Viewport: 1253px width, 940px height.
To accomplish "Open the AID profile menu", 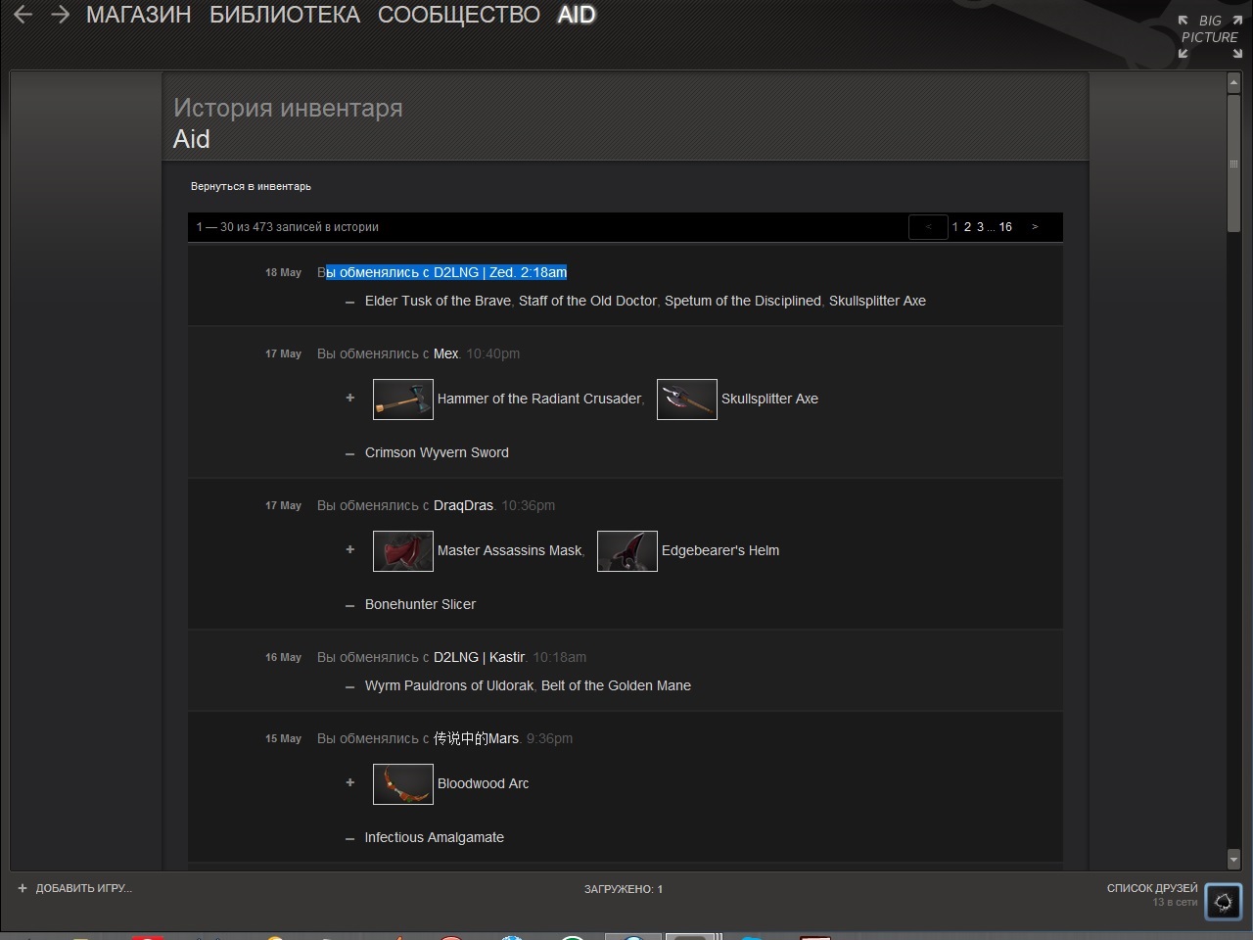I will 577,15.
